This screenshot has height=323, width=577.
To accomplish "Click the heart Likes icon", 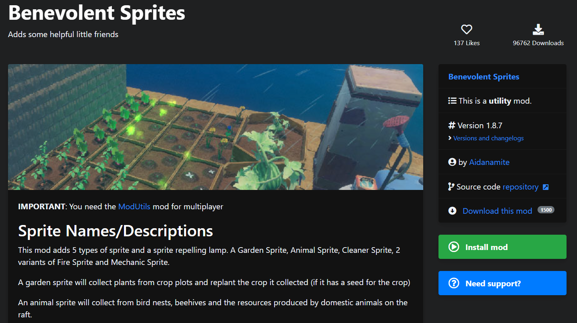I will pyautogui.click(x=467, y=29).
